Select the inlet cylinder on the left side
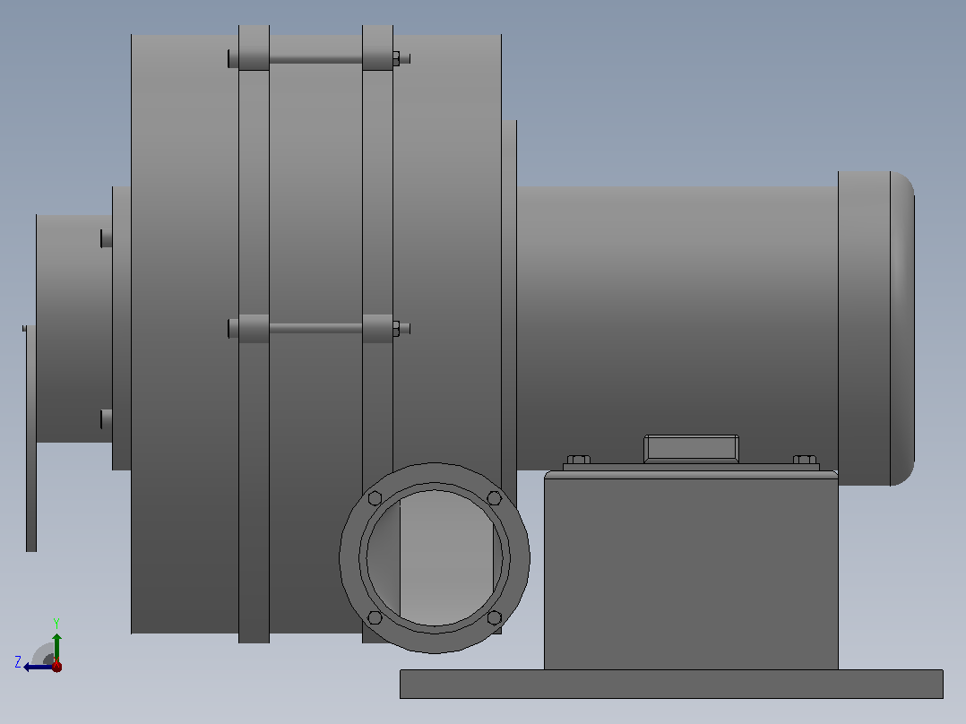The width and height of the screenshot is (966, 724). [73, 329]
